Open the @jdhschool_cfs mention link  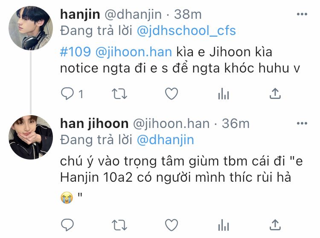[186, 31]
